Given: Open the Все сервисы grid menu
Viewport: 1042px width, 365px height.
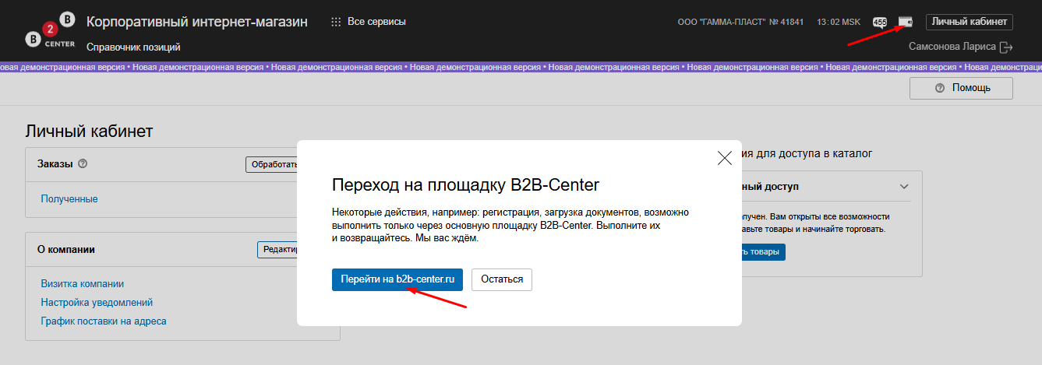Looking at the screenshot, I should click(369, 22).
